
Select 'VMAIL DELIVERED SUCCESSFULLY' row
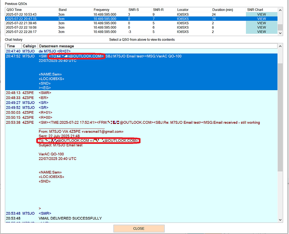tap(141, 218)
